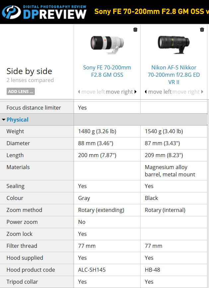Click the Side by side heading
This screenshot has width=209, height=288.
(29, 71)
